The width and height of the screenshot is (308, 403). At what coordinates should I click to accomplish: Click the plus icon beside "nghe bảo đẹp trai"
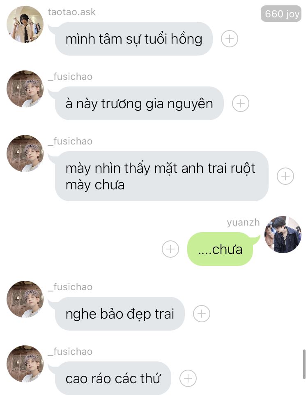point(201,314)
